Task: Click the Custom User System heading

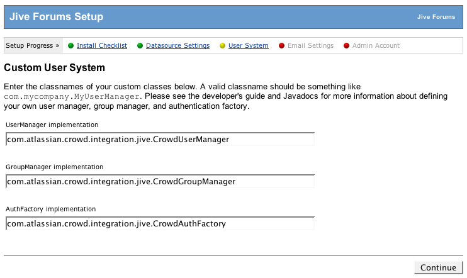Action: click(x=54, y=67)
